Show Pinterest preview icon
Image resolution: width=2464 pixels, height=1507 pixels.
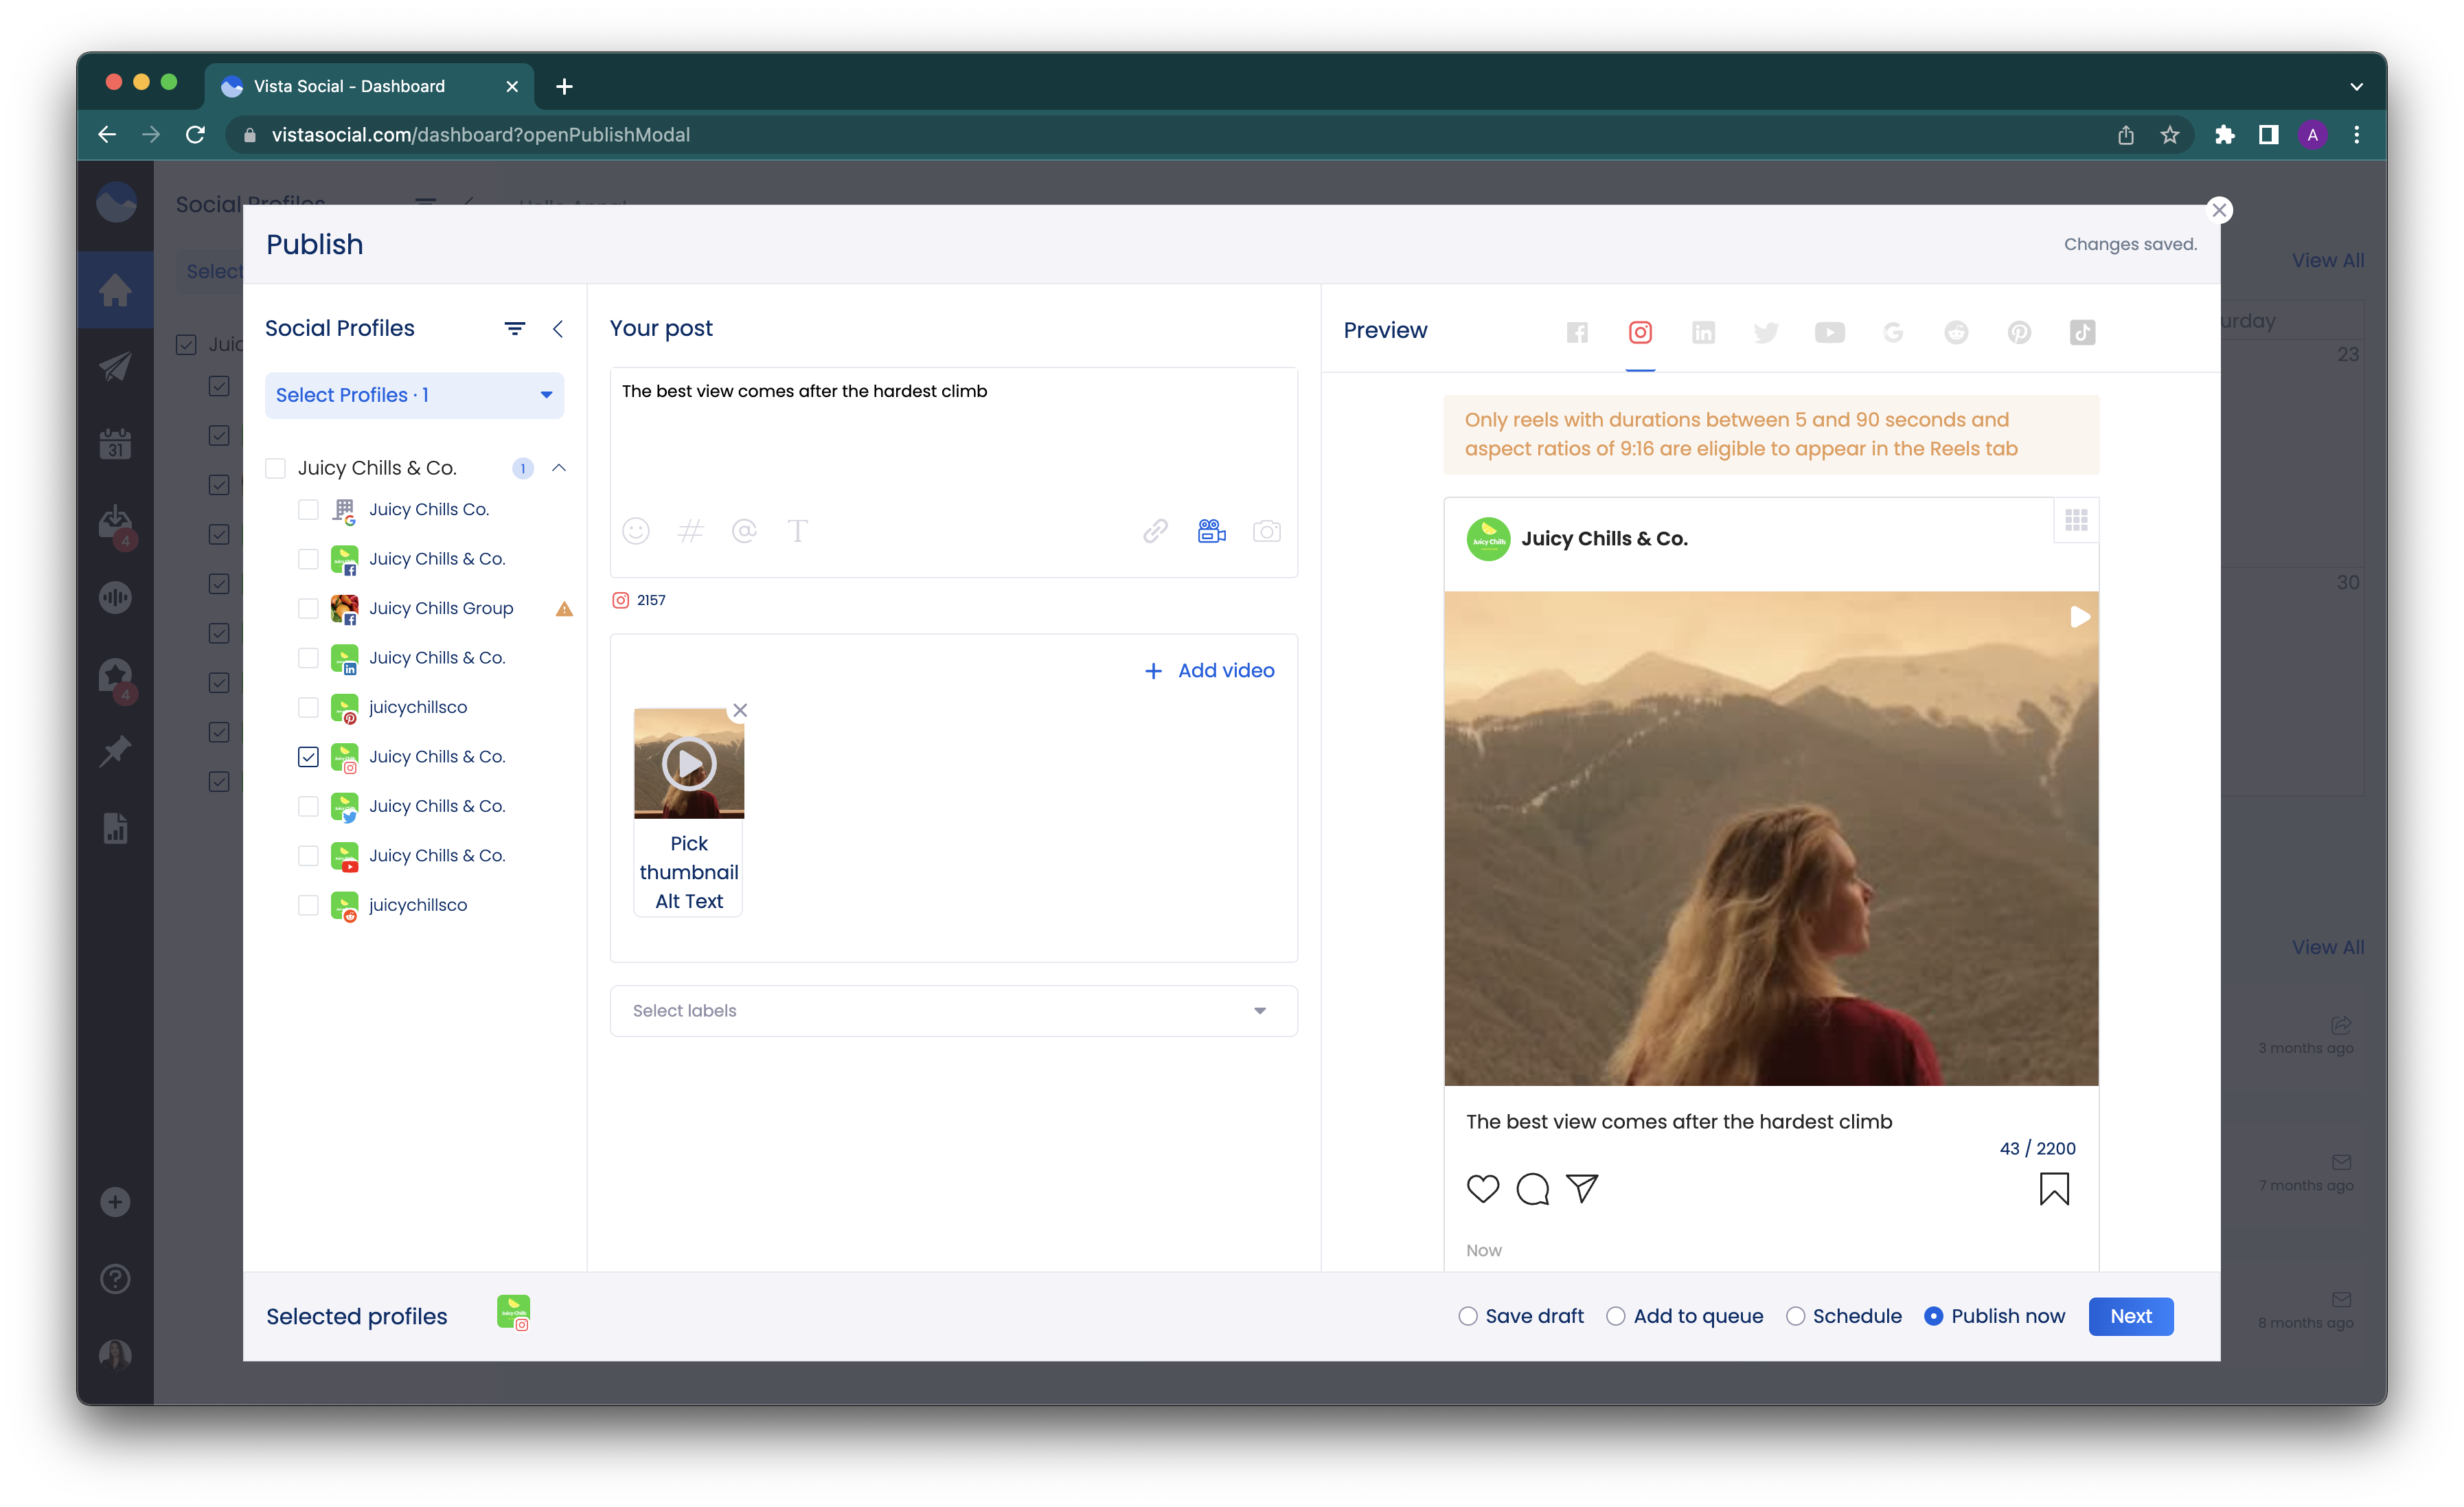[2019, 332]
